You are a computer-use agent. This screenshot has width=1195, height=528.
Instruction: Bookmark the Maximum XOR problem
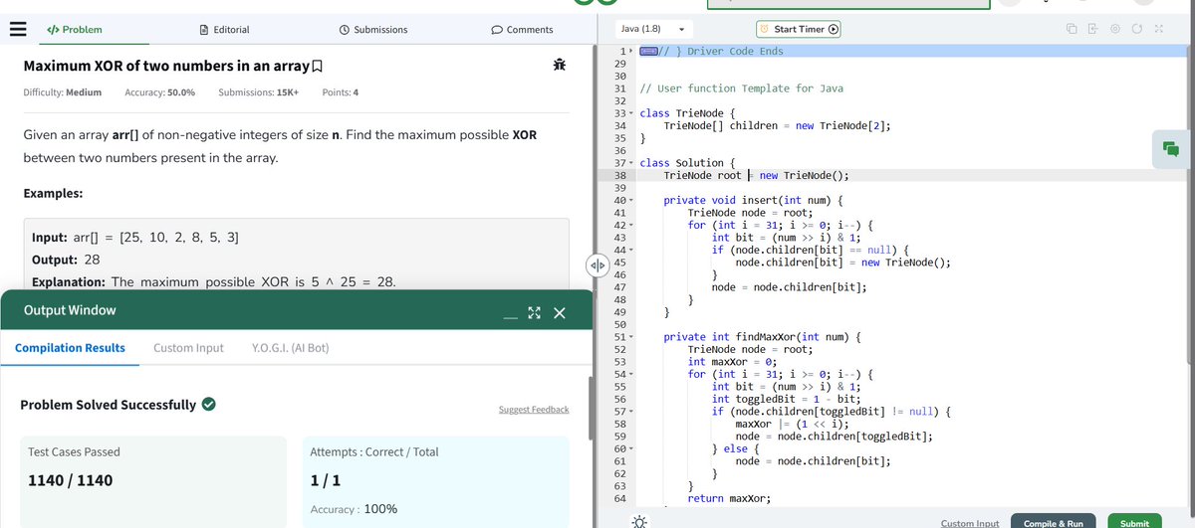(318, 67)
